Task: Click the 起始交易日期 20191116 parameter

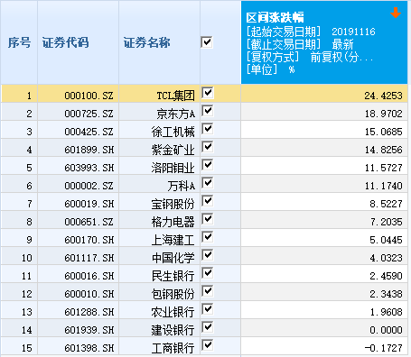Action: pos(311,32)
